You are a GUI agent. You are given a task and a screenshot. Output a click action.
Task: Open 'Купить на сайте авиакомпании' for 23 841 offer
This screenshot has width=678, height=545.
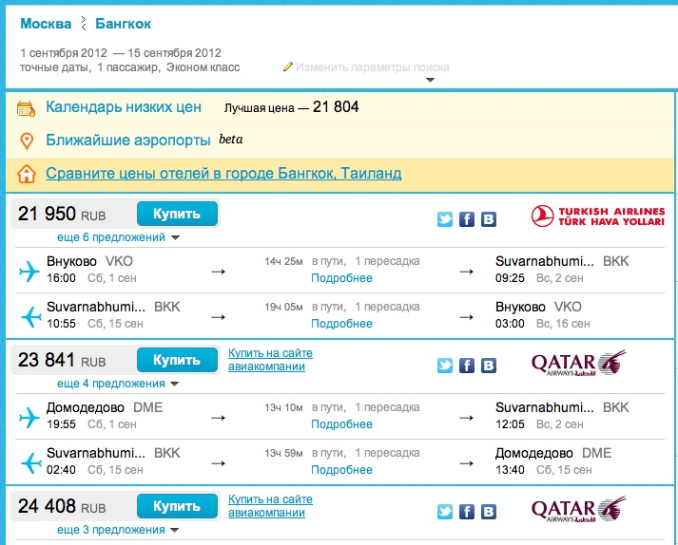[270, 360]
